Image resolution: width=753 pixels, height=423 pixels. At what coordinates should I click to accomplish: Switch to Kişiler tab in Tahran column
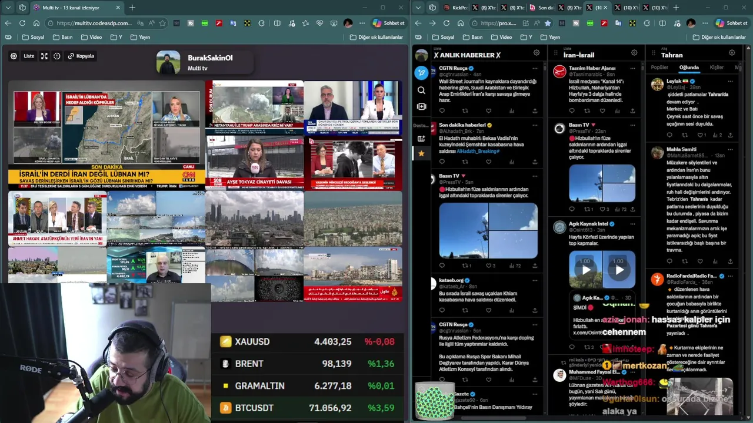pos(717,68)
